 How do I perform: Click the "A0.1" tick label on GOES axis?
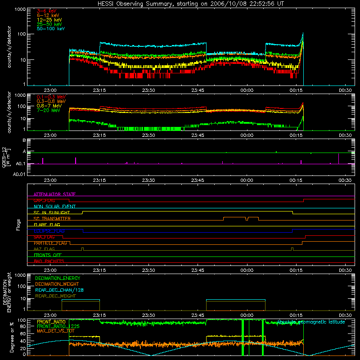pos(21,164)
